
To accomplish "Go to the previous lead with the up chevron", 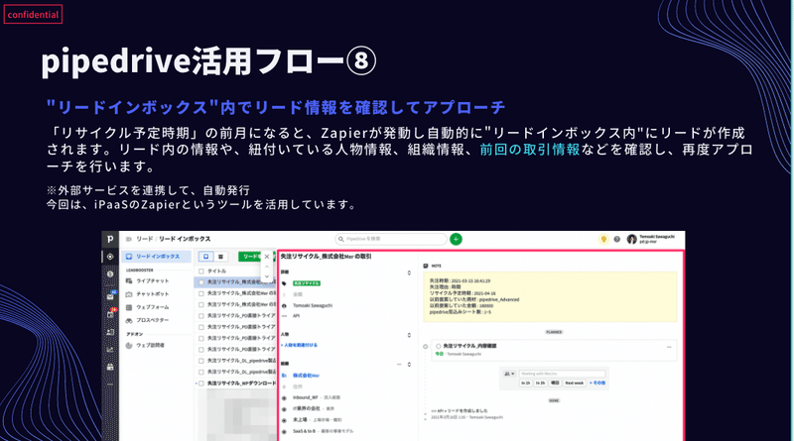I will tap(267, 267).
